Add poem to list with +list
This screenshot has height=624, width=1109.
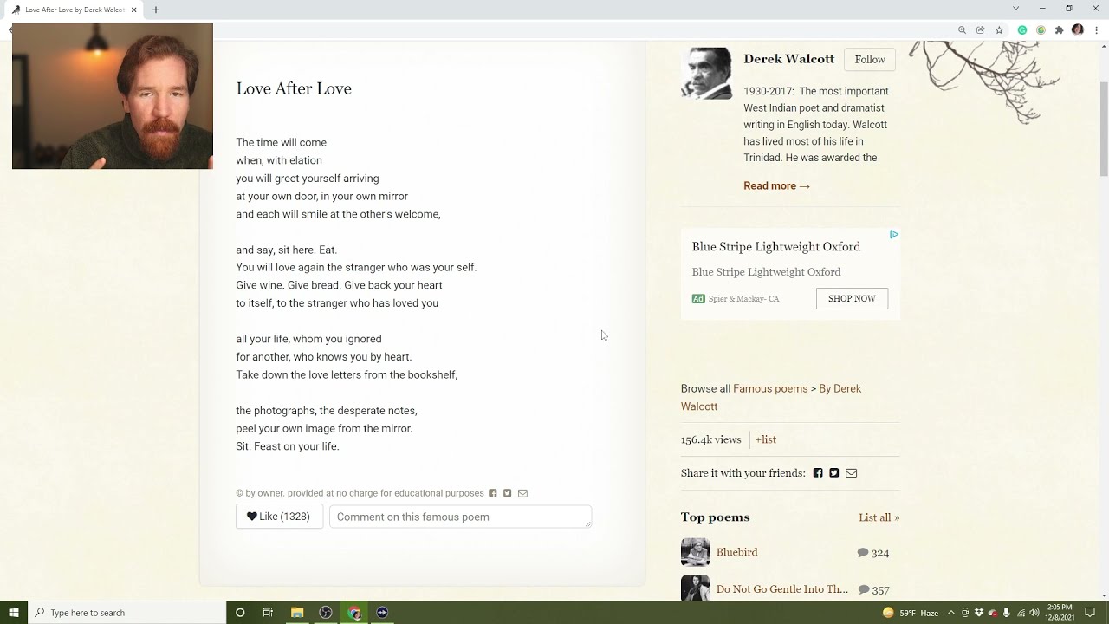765,439
